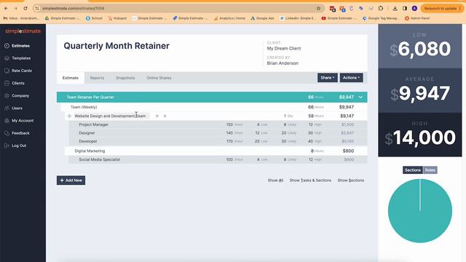466x262 pixels.
Task: Click Project Manager rate value 150
Action: (x=229, y=124)
